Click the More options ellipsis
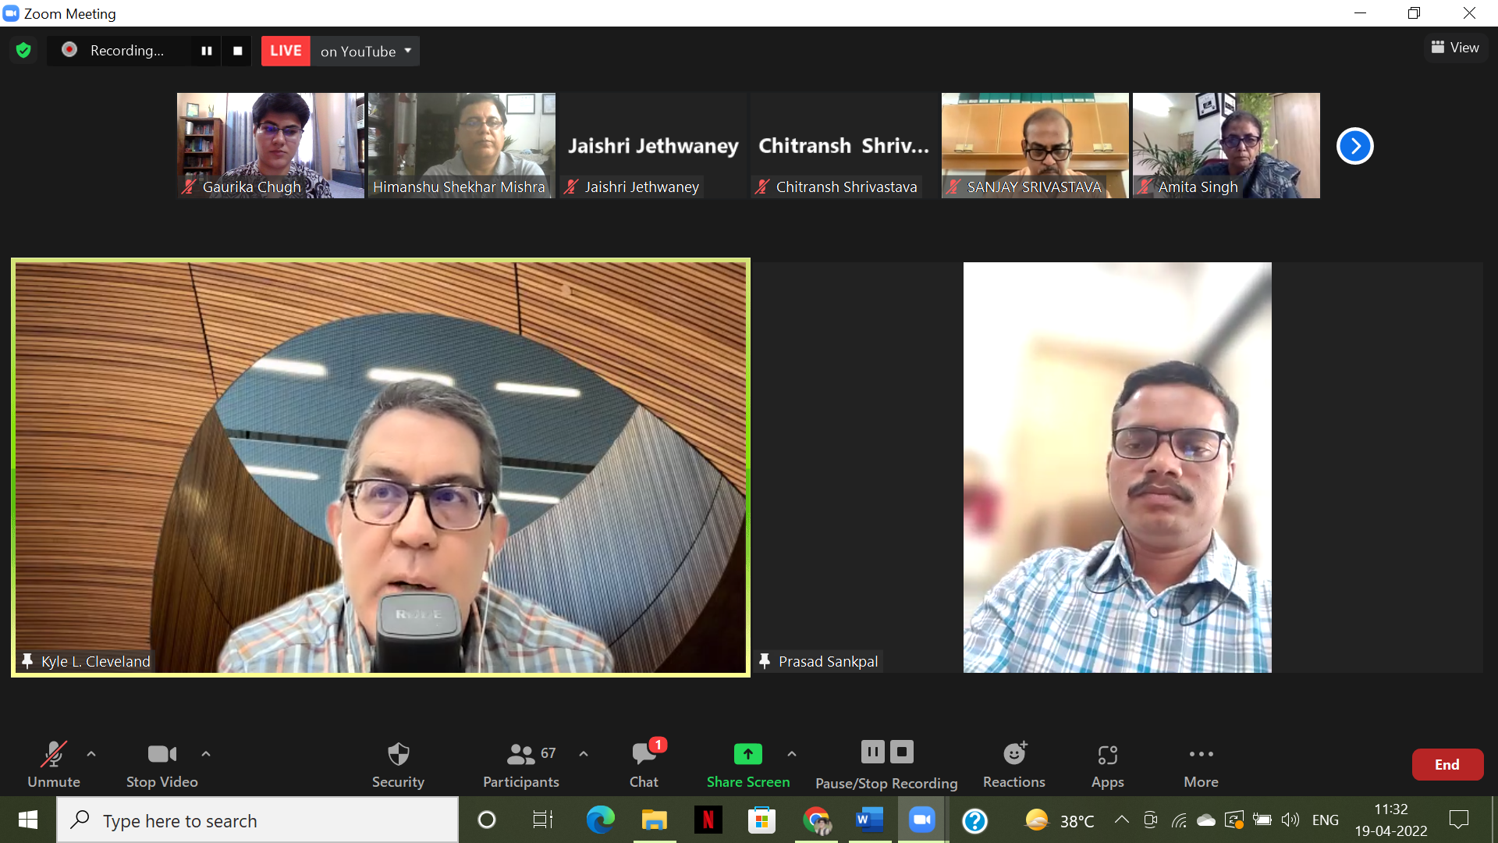Screen dimensions: 1498x843 [x=1201, y=755]
